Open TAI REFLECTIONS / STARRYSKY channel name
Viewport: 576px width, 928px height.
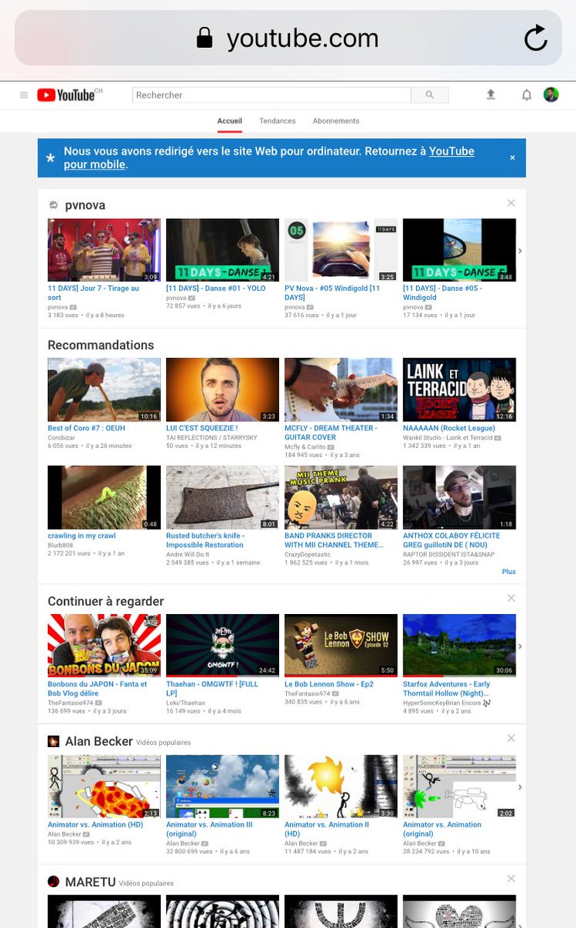tap(213, 437)
